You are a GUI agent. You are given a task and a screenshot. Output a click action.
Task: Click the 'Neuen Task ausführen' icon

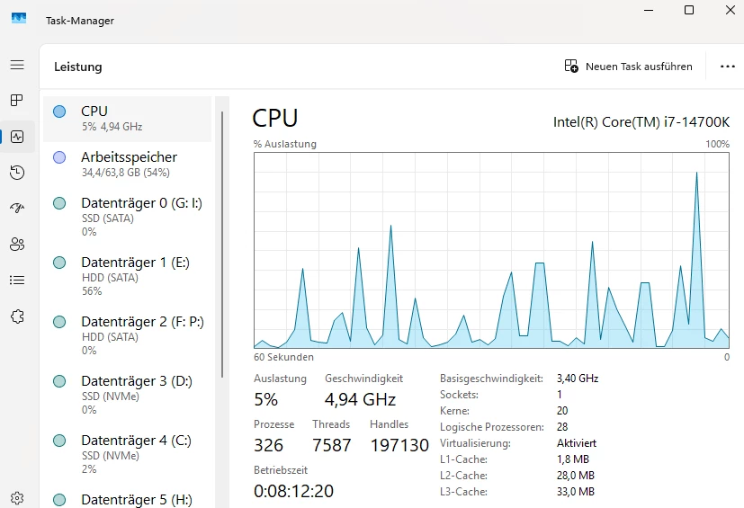(571, 66)
